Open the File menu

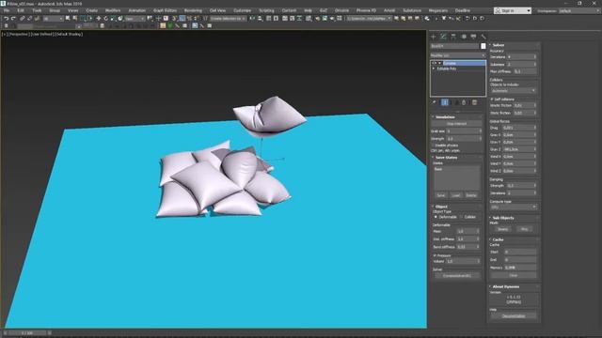pos(7,10)
